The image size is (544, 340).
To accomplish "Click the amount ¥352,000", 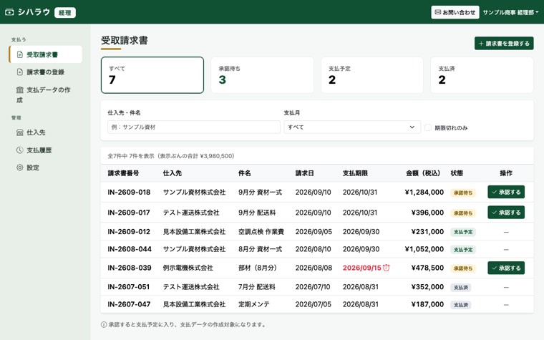I will (x=427, y=287).
